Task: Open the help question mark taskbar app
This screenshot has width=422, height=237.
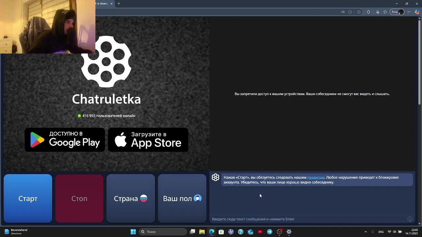Action: tap(241, 232)
